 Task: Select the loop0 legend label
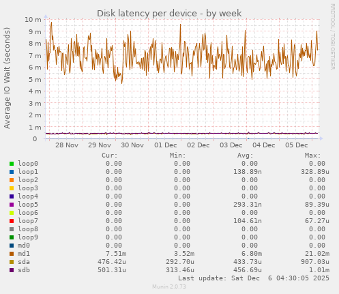click(28, 164)
